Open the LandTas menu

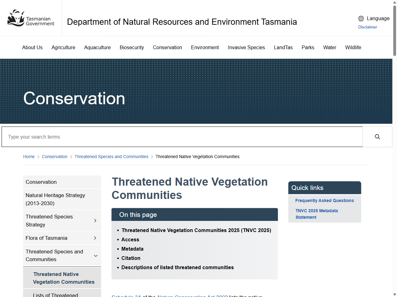point(283,47)
